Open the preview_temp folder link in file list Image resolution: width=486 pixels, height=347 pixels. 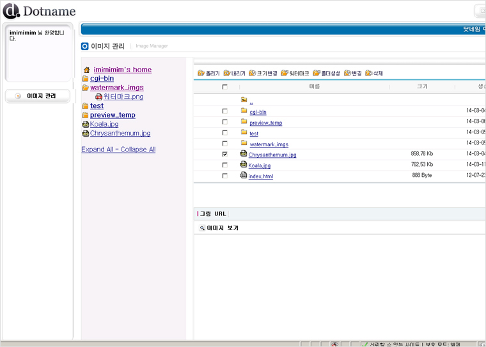point(265,123)
